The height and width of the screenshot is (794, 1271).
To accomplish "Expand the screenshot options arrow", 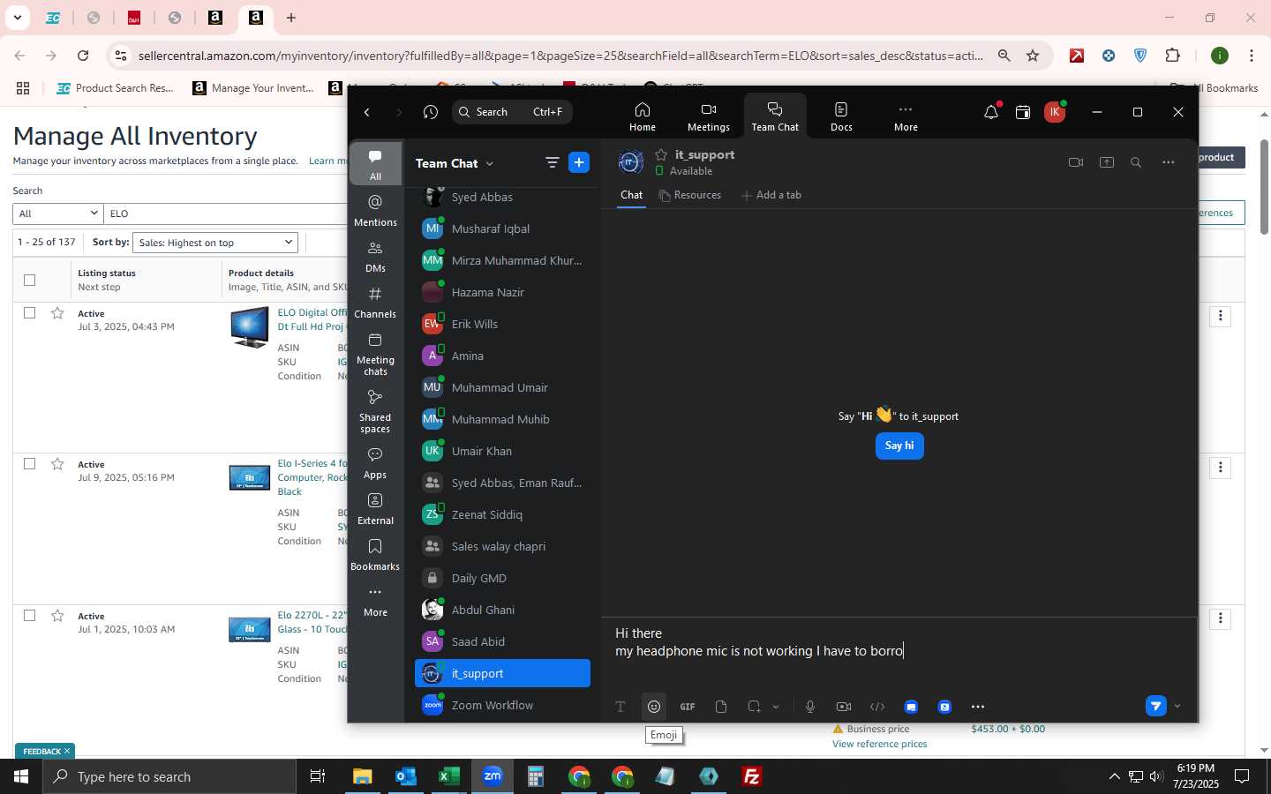I will coord(776,707).
